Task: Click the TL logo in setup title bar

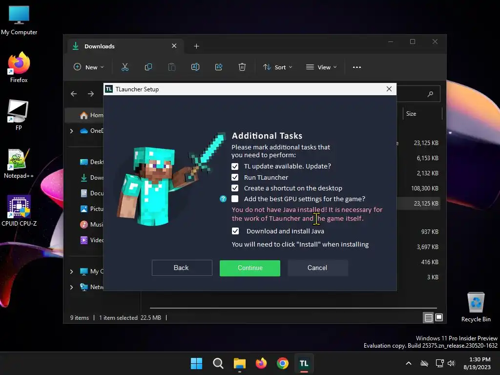Action: pos(109,89)
